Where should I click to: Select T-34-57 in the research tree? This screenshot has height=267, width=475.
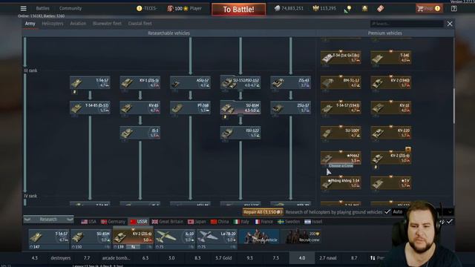[90, 82]
